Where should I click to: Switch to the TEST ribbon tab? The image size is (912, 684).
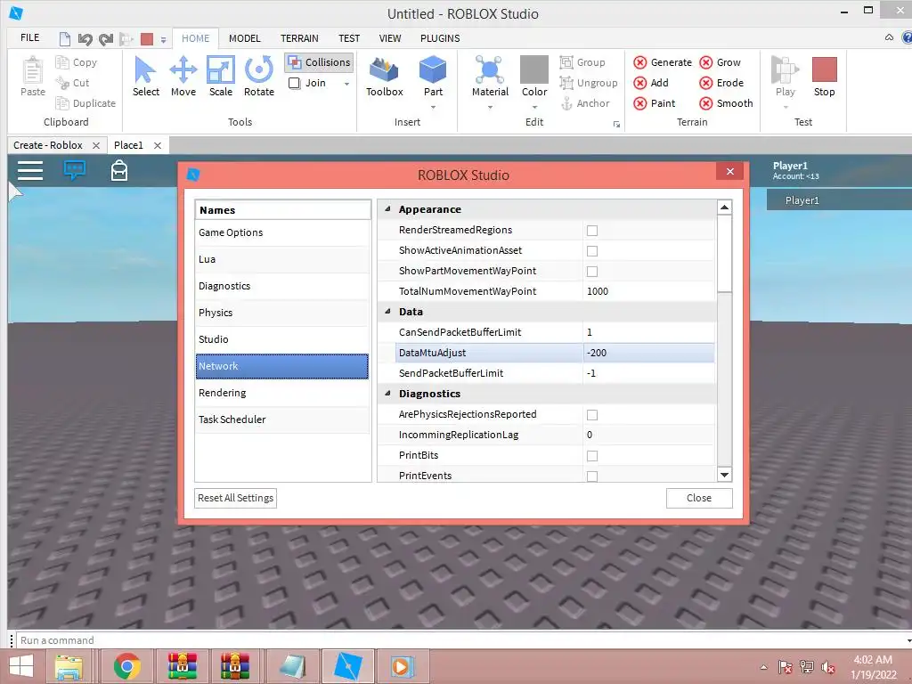click(x=349, y=38)
